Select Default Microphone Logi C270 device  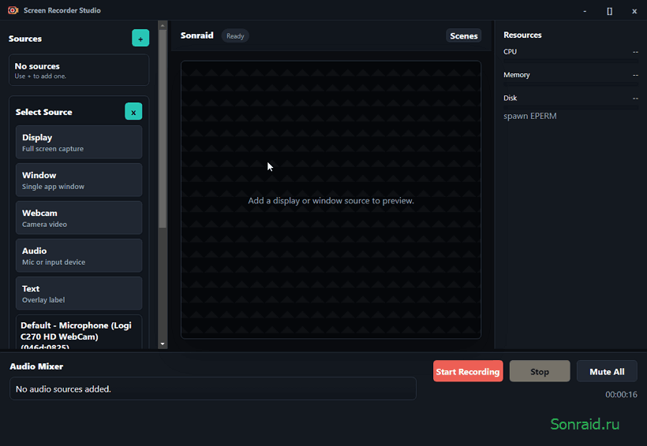point(79,333)
